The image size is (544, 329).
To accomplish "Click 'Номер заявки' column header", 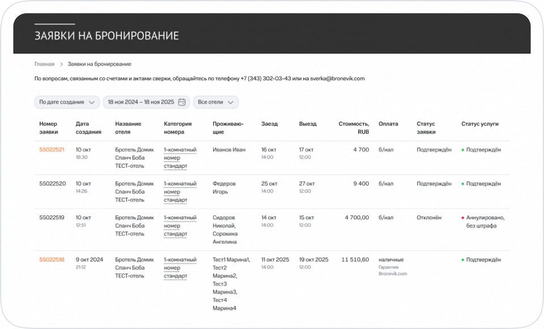I will coord(49,128).
